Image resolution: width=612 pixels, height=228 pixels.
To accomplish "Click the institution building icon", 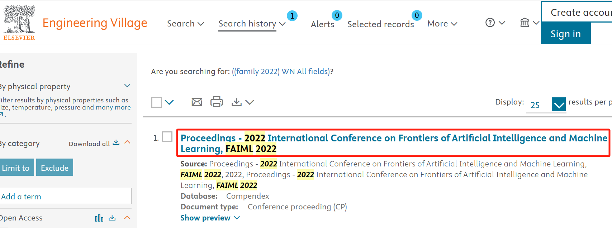I will click(x=525, y=23).
